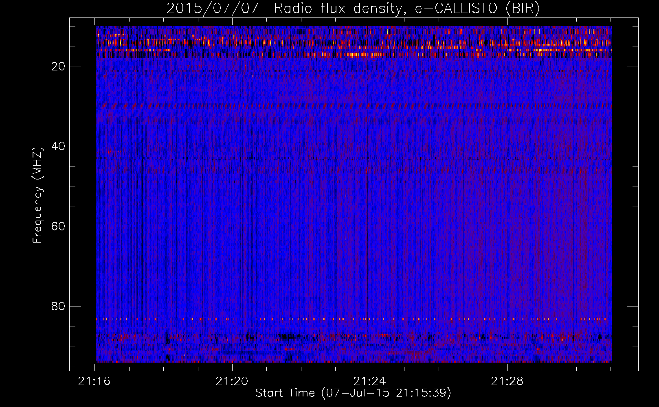Click the Frequency (MHZ) axis title
This screenshot has width=659, height=407.
37,195
